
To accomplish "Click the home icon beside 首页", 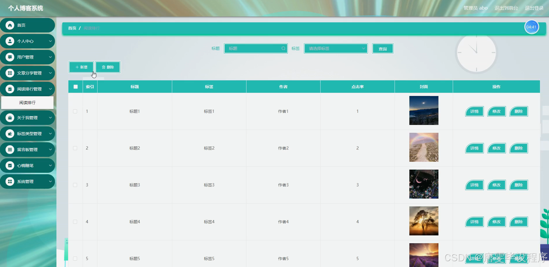I will click(x=10, y=25).
